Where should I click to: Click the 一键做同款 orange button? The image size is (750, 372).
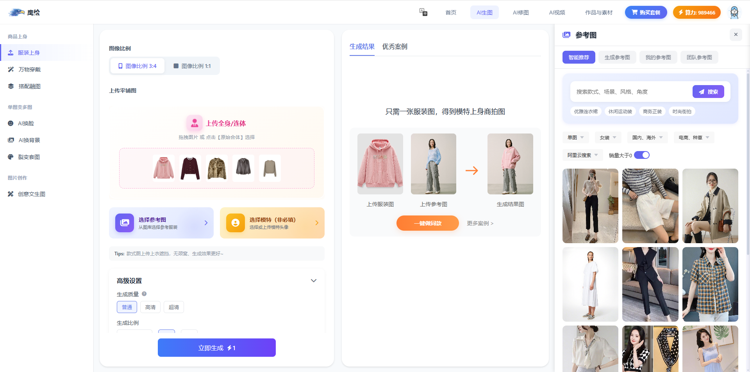[x=427, y=223]
